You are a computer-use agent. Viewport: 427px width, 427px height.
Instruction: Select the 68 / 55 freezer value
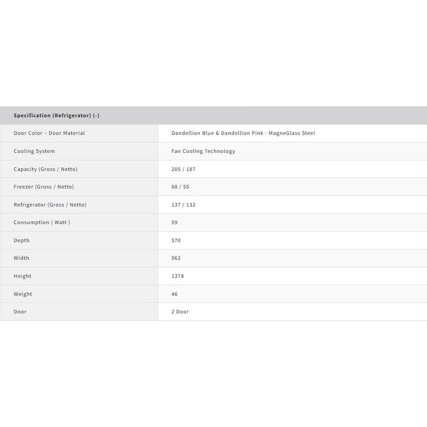(180, 187)
